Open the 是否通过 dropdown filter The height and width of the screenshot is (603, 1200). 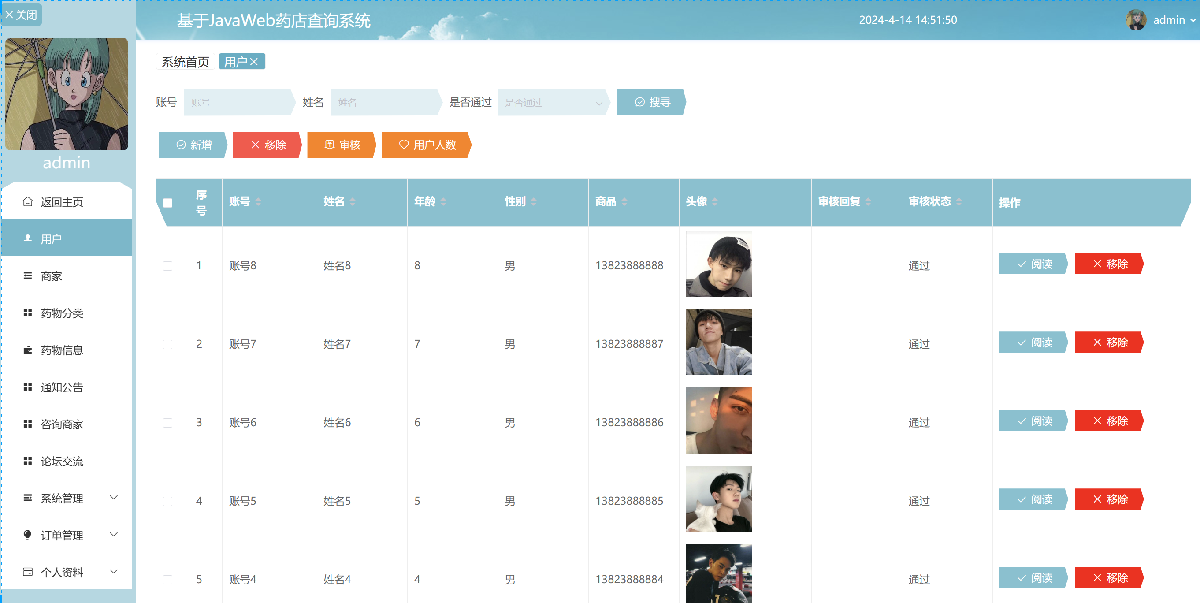pos(553,103)
